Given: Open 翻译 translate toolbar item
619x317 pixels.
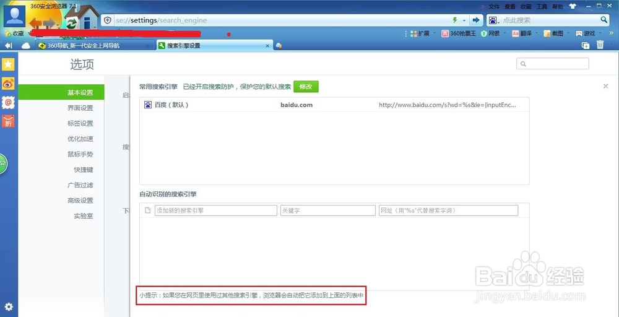Looking at the screenshot, I should pyautogui.click(x=522, y=33).
